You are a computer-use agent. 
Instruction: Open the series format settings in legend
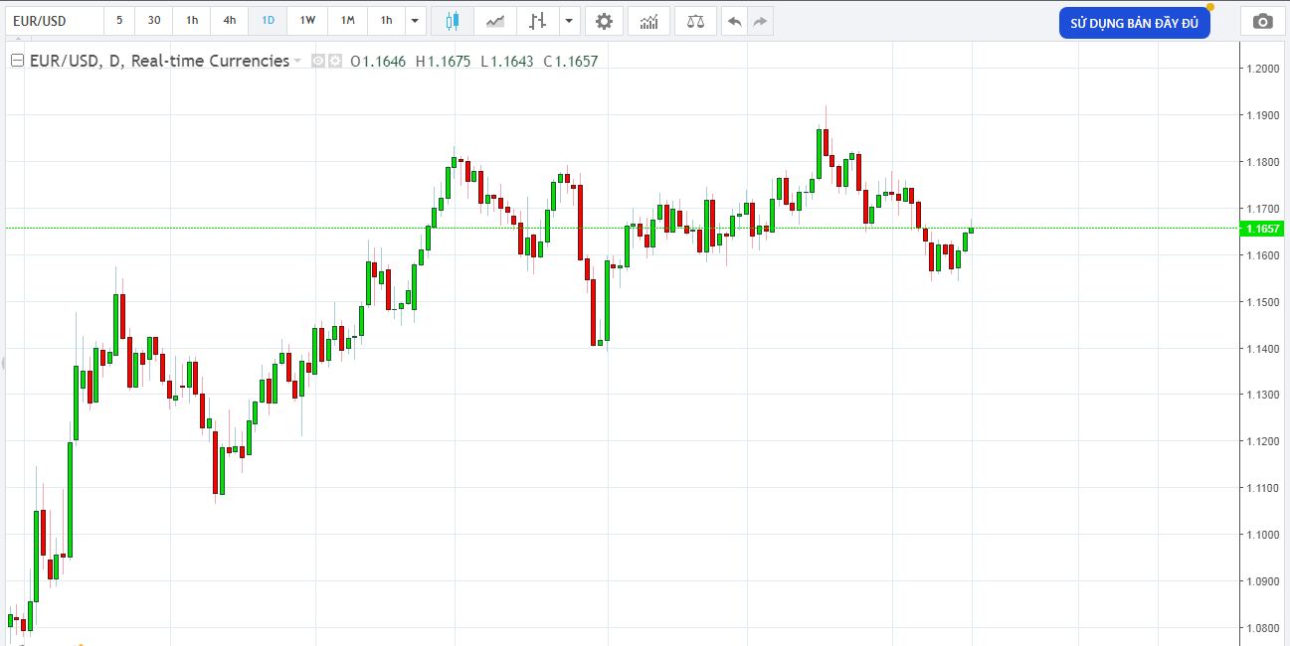pos(335,61)
